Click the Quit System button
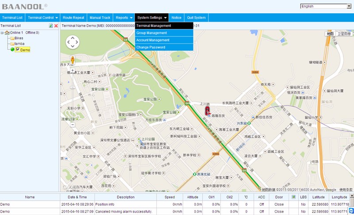Screen dimensions: 354x215 click(196, 18)
